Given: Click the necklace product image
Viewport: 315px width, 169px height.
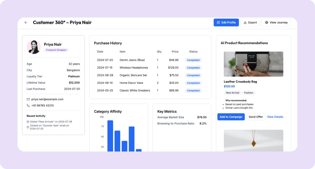Looking at the screenshot, I should point(253,140).
